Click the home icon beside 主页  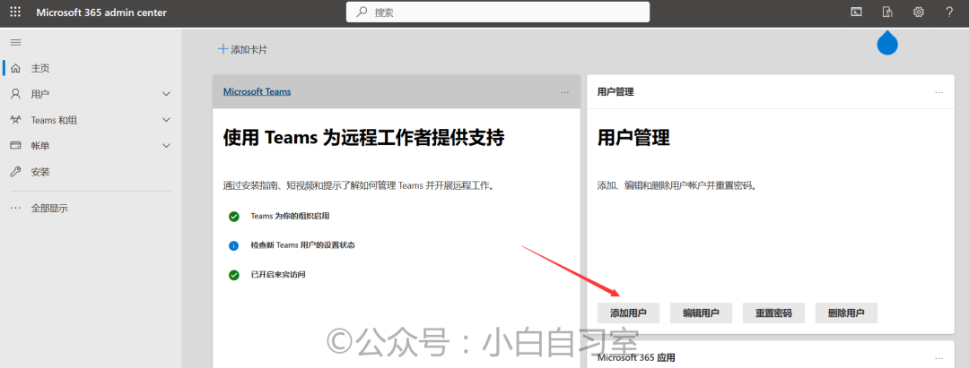(x=16, y=68)
